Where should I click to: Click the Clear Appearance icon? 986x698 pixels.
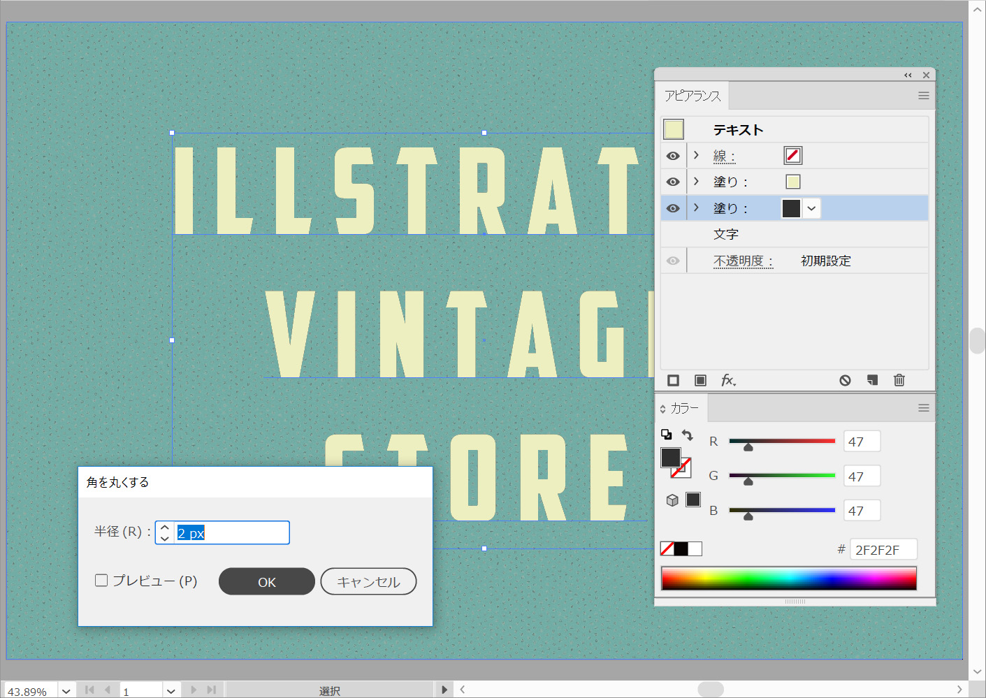tap(845, 380)
